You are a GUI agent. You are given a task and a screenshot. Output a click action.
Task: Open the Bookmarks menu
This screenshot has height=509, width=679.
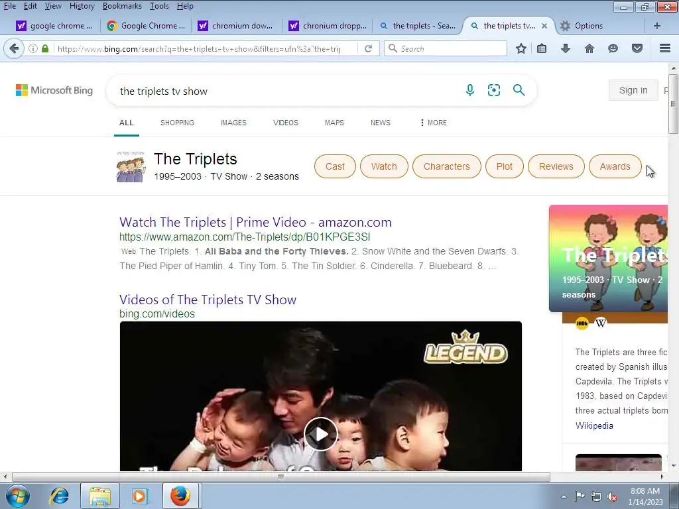(x=122, y=6)
